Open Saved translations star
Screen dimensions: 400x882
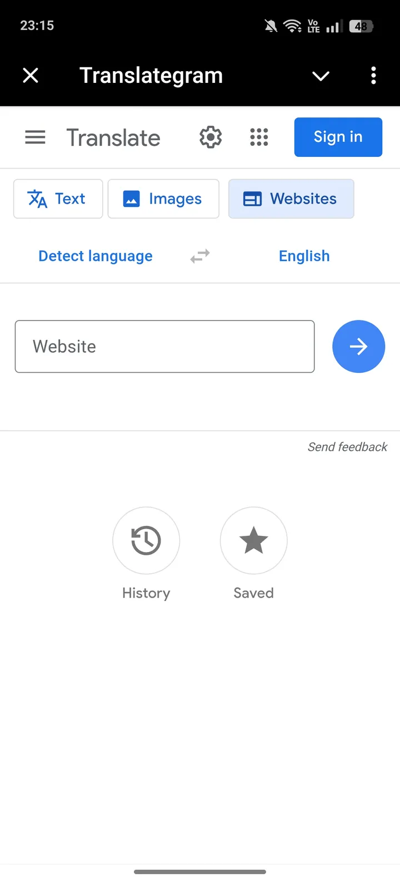(x=254, y=540)
